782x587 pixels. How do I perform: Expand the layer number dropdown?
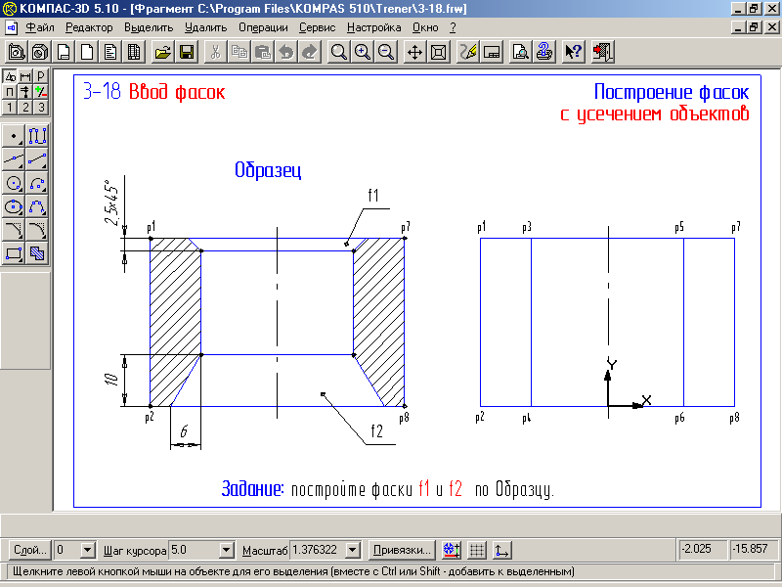[x=87, y=550]
